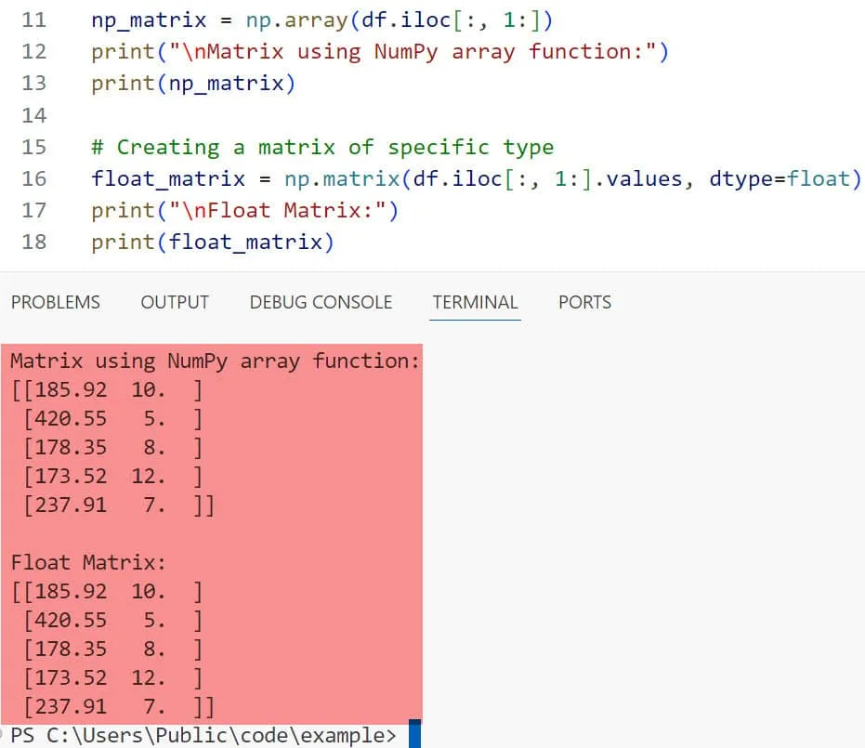This screenshot has width=865, height=748.
Task: Click print(float_matrix) on line 18
Action: point(212,243)
